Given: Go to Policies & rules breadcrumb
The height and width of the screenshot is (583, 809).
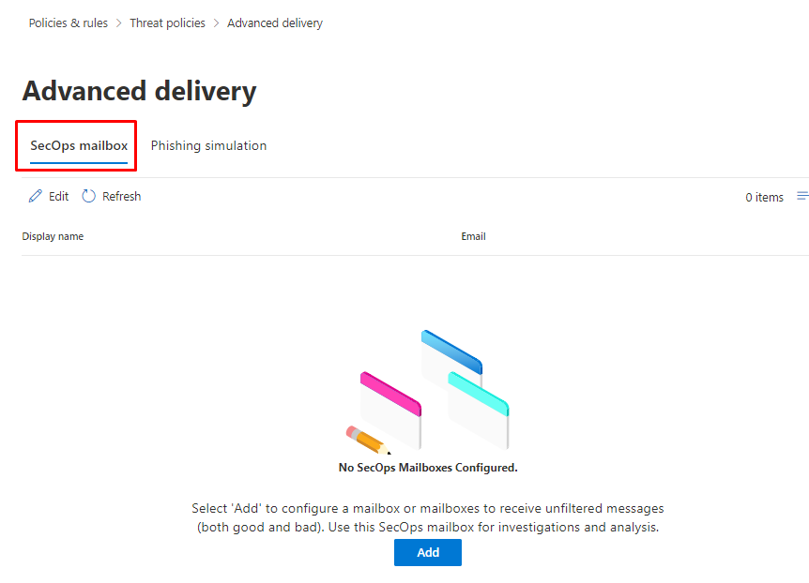Looking at the screenshot, I should (69, 23).
